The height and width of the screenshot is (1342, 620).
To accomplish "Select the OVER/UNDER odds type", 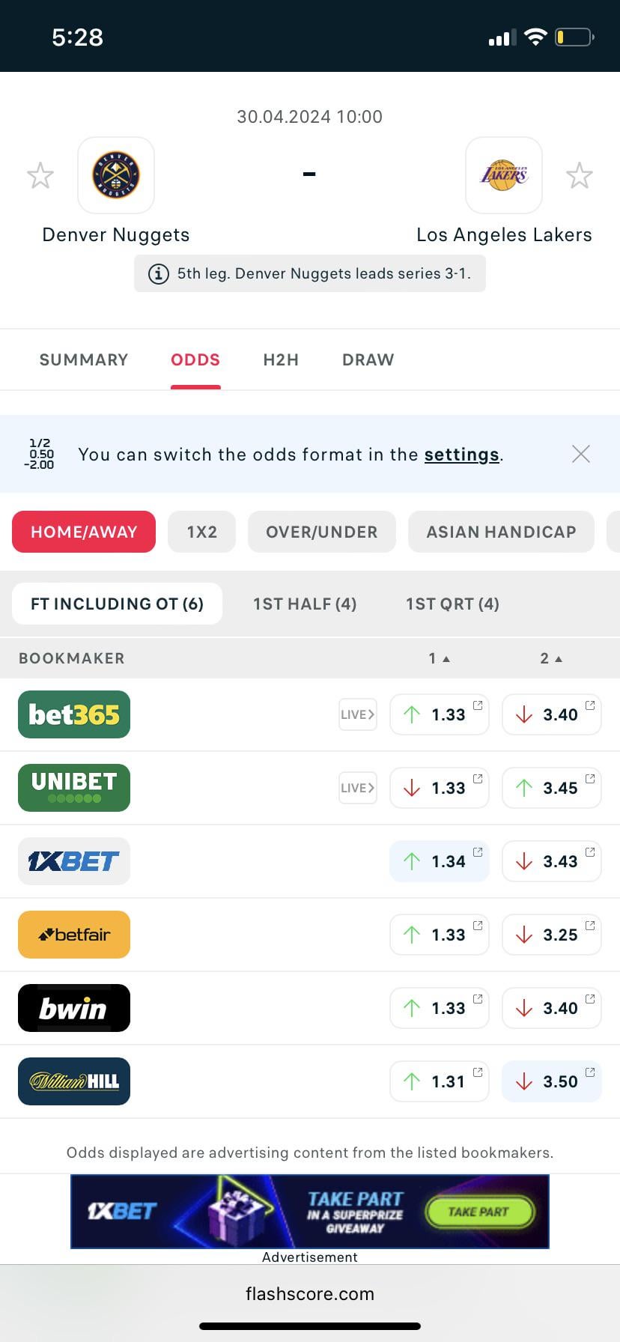I will click(x=321, y=532).
